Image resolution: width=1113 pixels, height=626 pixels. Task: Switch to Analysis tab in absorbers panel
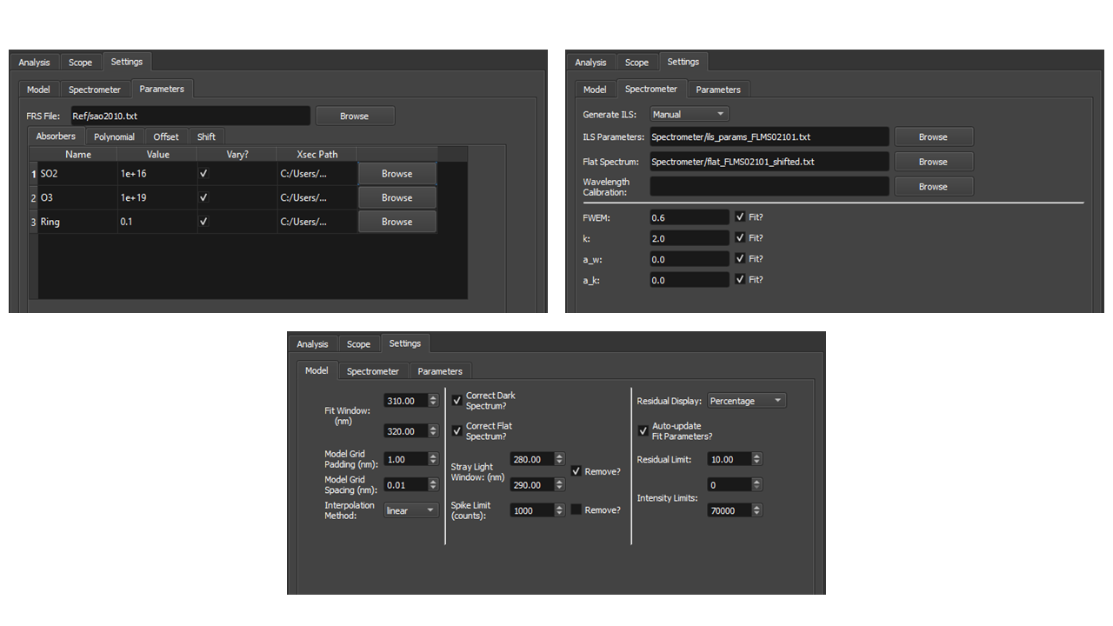pos(35,63)
